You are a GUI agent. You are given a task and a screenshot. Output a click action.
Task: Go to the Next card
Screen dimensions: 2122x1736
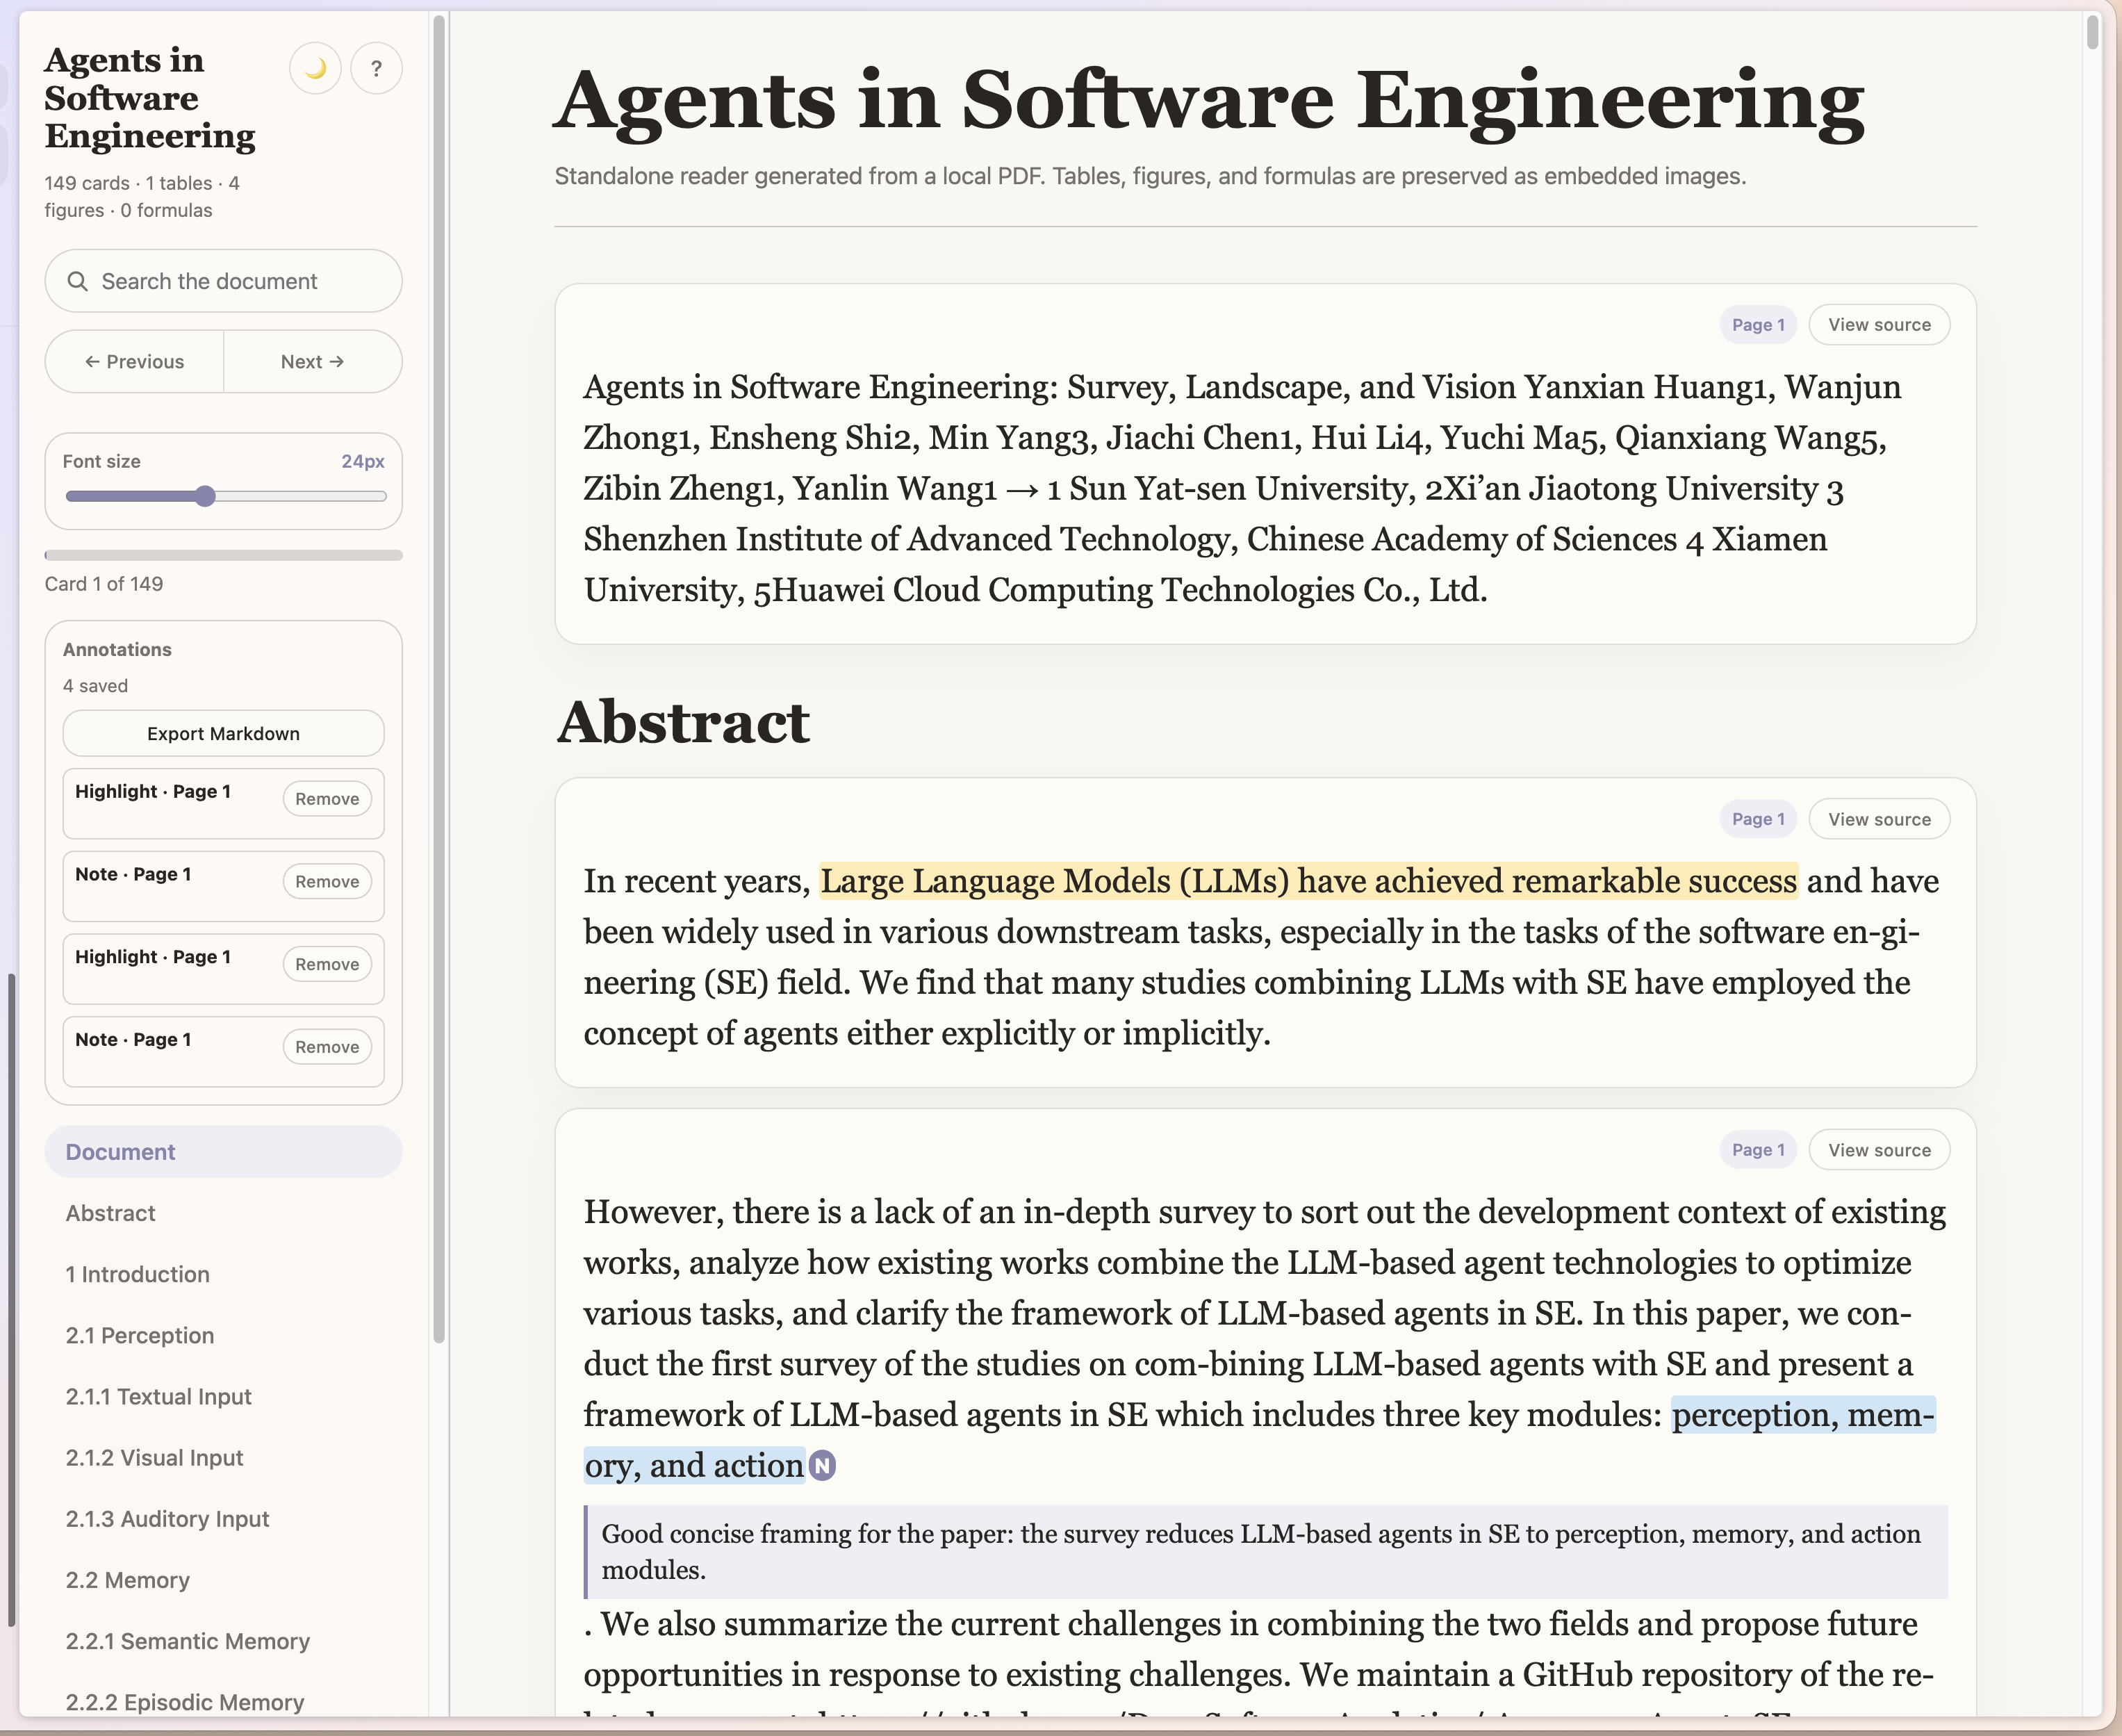pos(313,362)
